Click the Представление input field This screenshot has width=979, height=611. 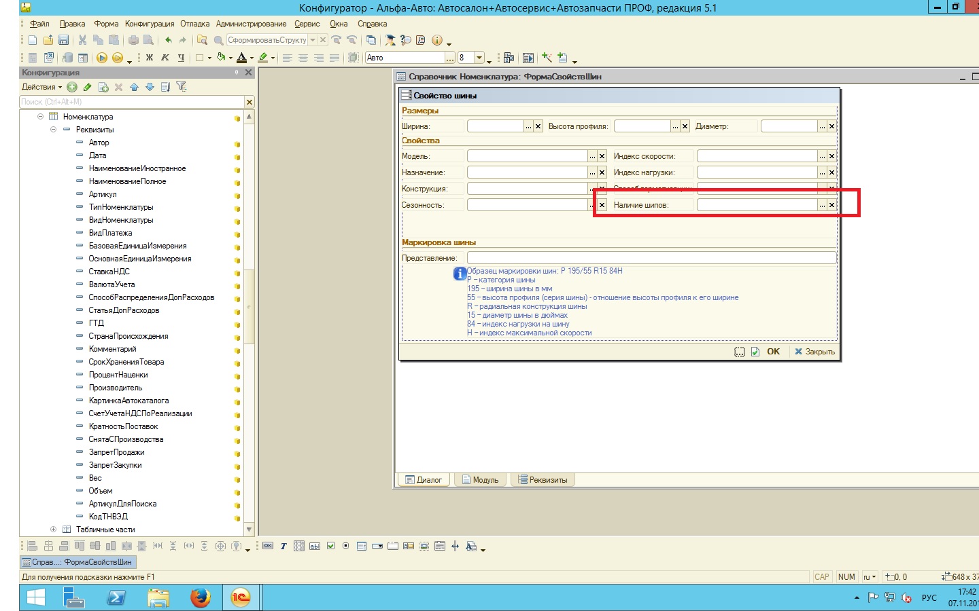click(x=651, y=258)
